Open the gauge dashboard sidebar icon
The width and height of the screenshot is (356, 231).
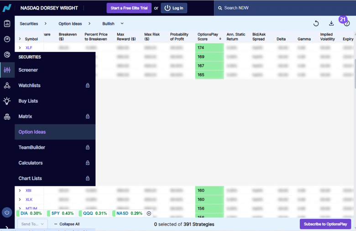[7, 39]
